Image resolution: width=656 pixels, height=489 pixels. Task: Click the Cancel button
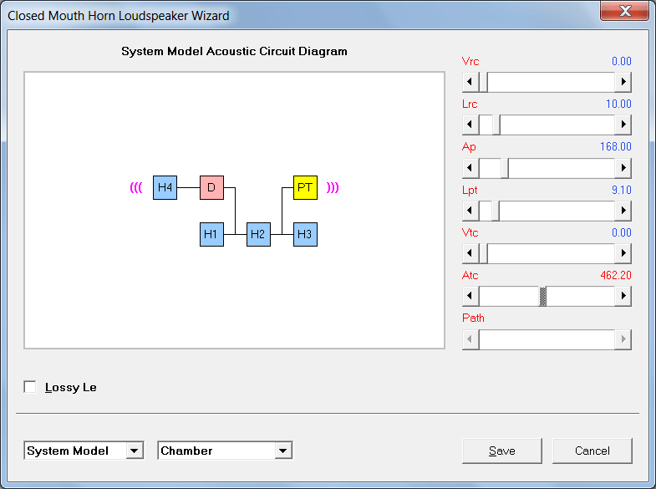pos(592,451)
